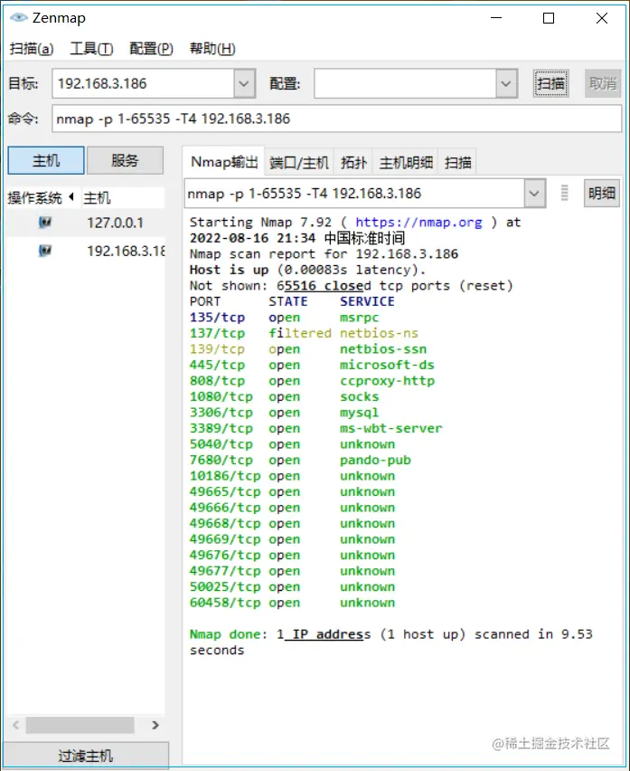Screen dimensions: 630x771
Task: Click the 配置 profile input field
Action: coord(406,83)
